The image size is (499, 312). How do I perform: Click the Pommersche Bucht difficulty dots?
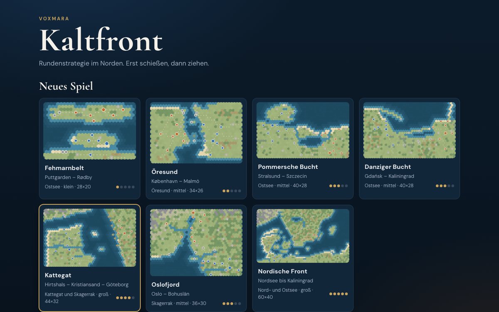[338, 186]
